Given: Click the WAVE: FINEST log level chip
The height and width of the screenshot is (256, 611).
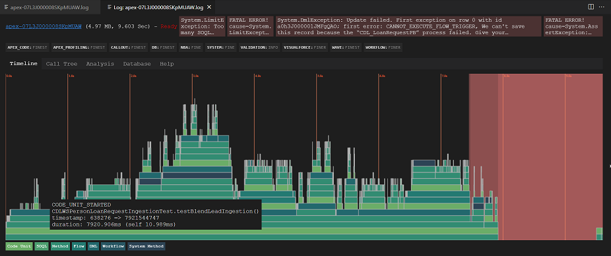Looking at the screenshot, I should point(345,47).
